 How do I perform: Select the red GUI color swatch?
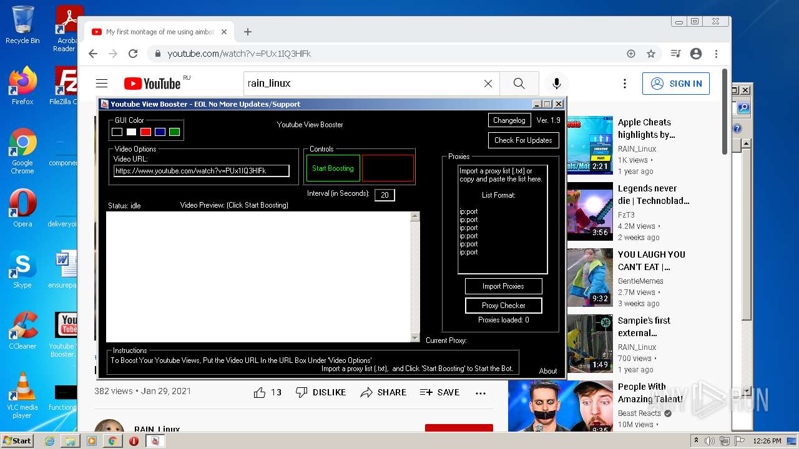point(145,132)
